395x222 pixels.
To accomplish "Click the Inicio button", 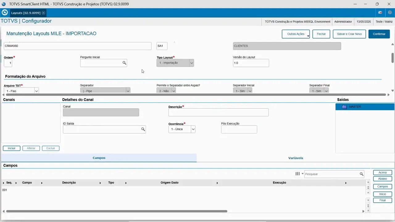I will [x=383, y=194].
